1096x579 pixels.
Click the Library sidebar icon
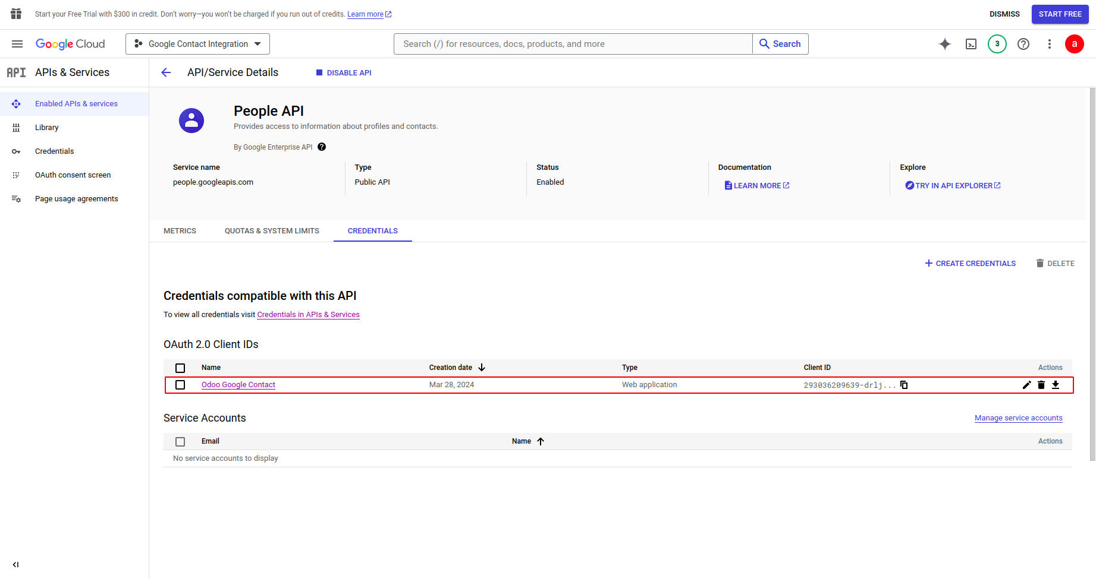click(16, 128)
